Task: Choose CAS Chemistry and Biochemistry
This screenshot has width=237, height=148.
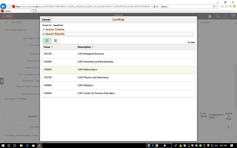Action: pos(96,62)
